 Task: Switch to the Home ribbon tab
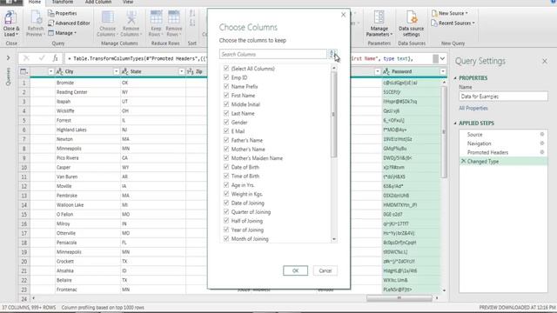pyautogui.click(x=35, y=2)
